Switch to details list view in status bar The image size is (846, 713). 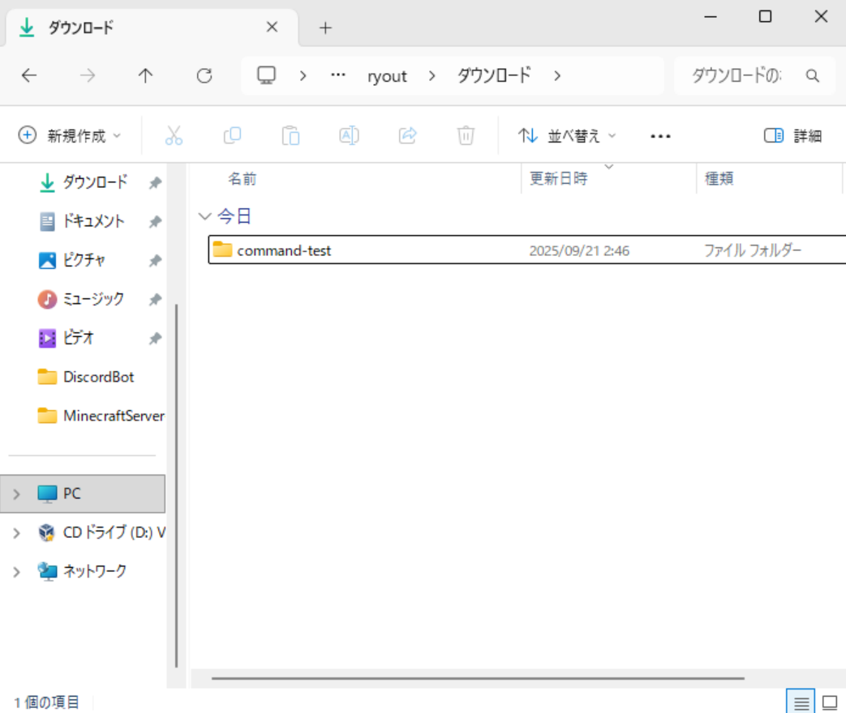click(x=801, y=702)
